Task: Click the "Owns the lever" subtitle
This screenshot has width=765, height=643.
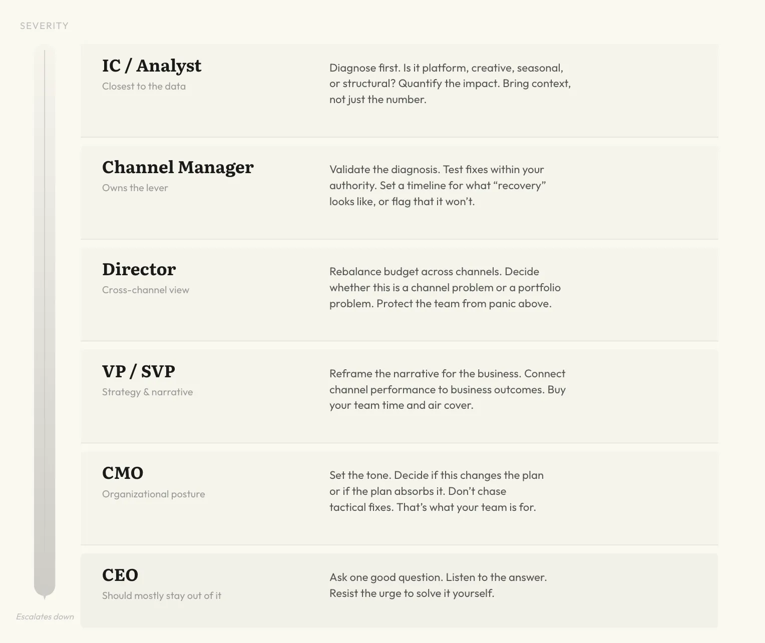Action: (135, 188)
